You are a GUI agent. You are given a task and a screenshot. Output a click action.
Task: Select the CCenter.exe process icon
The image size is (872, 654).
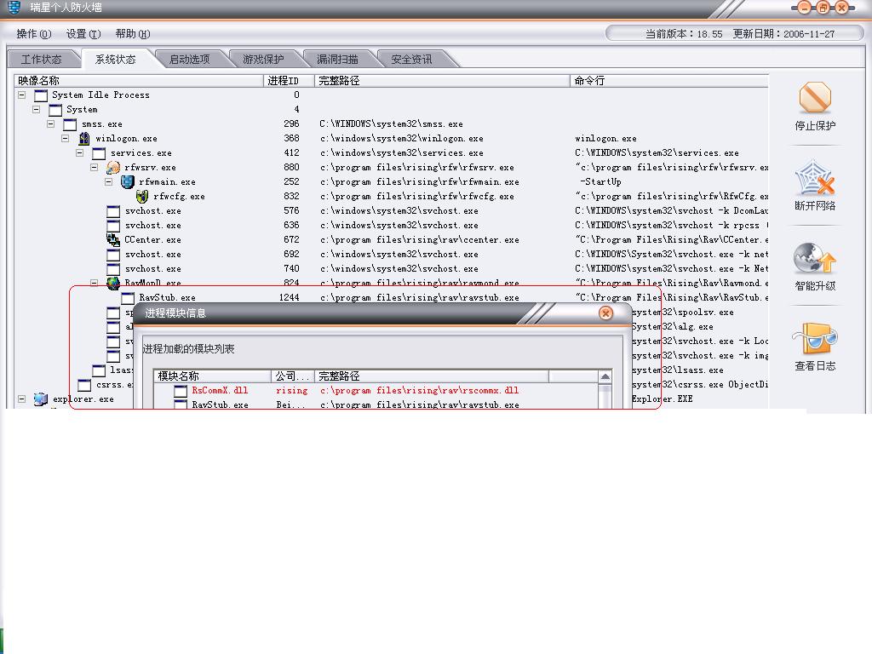click(x=113, y=239)
